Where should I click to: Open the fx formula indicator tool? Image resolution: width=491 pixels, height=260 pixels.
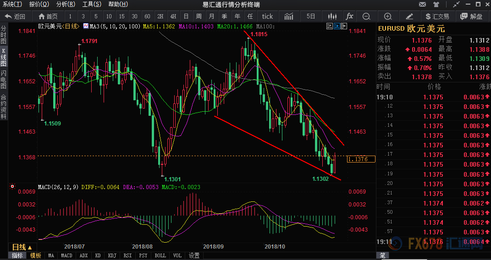pos(349,16)
